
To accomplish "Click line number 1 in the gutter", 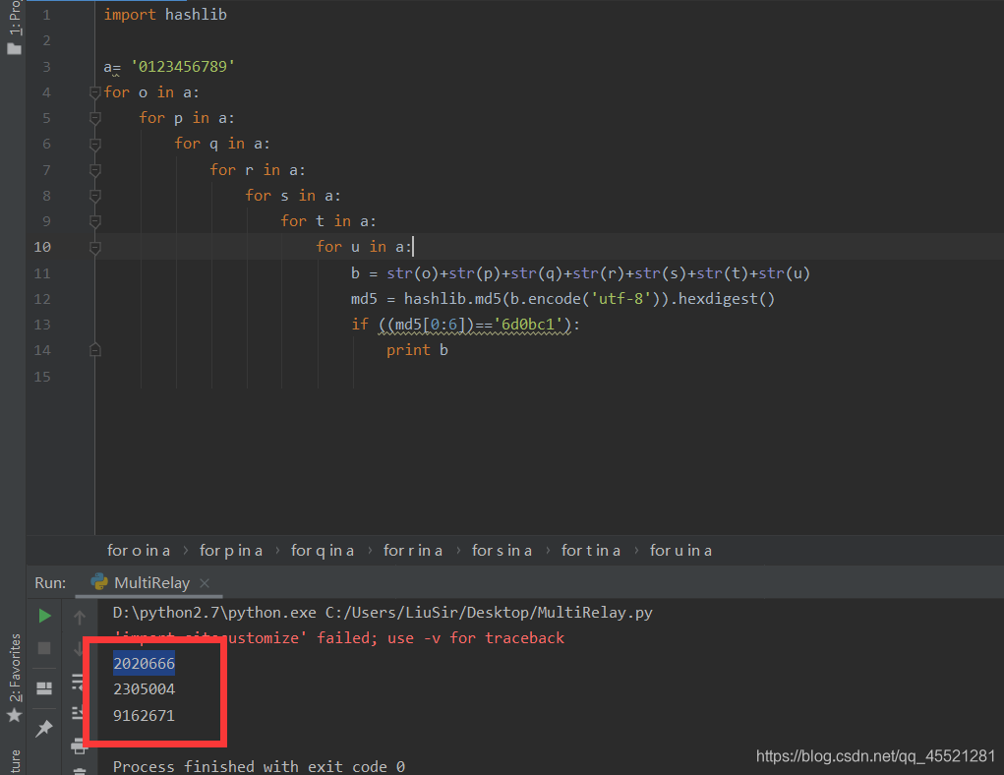I will click(x=46, y=15).
